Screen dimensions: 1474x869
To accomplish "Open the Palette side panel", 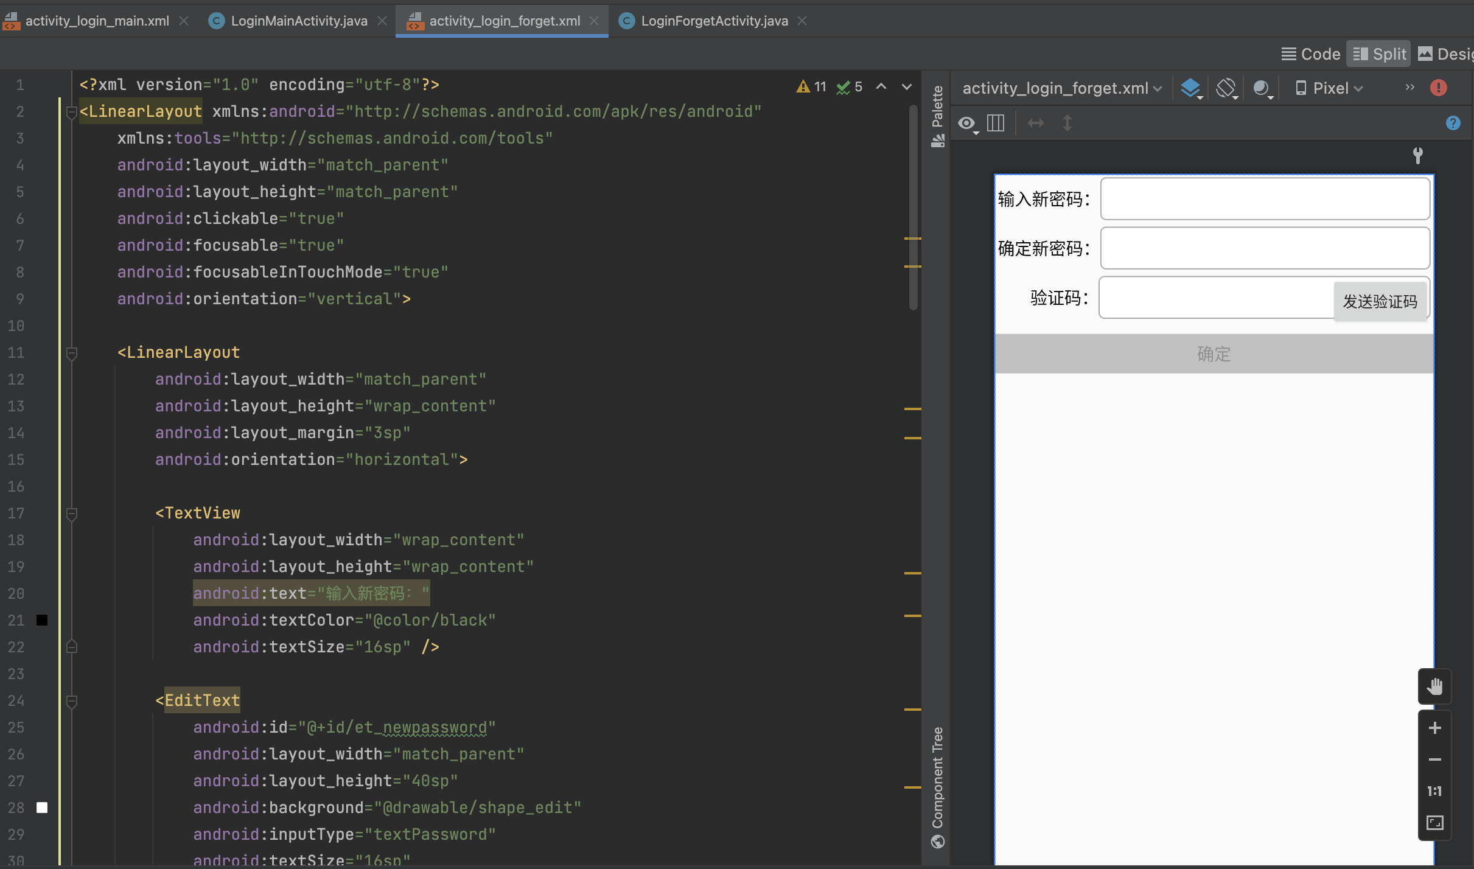I will click(x=937, y=116).
